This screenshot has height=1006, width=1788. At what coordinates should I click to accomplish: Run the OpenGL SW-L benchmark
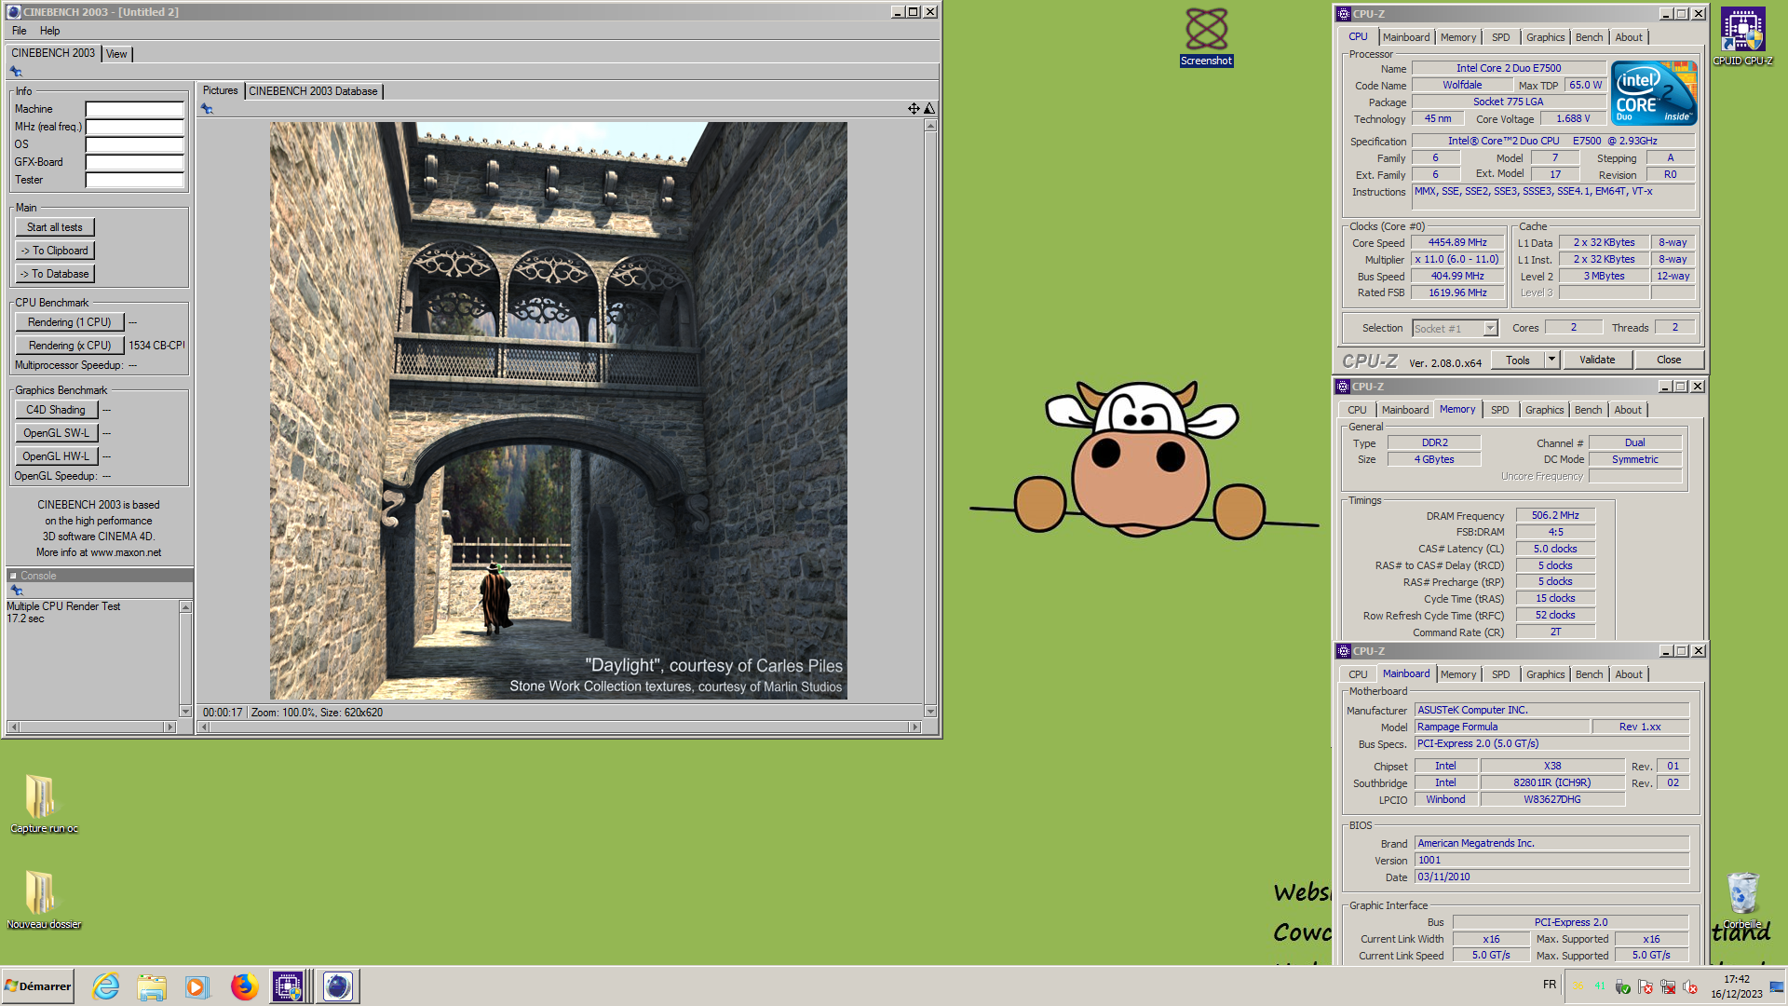(x=55, y=433)
